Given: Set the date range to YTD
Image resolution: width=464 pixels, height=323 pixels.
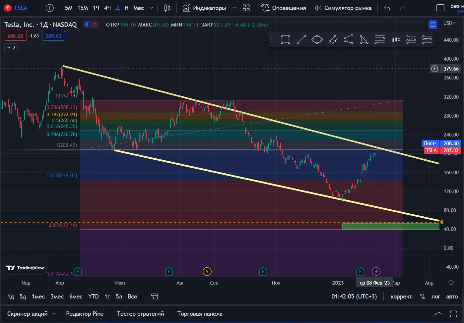Looking at the screenshot, I should click(x=94, y=296).
